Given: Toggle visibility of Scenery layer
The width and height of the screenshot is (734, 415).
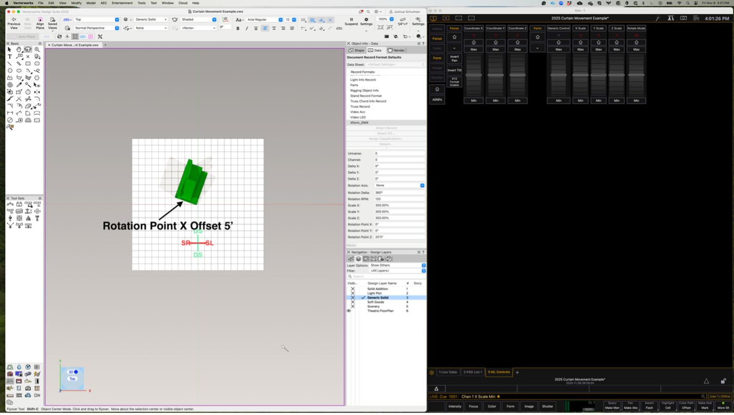Looking at the screenshot, I should [x=353, y=306].
